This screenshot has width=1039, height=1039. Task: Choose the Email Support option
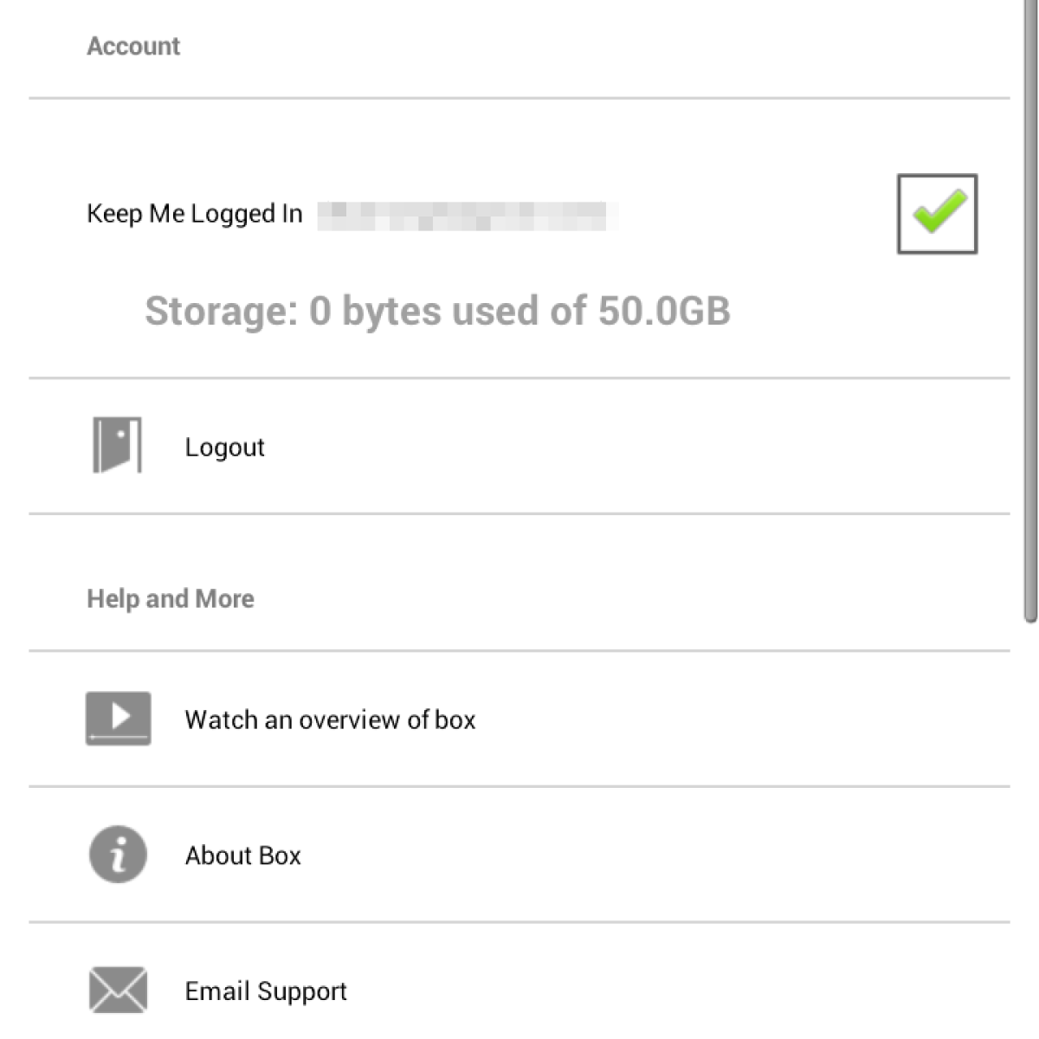266,991
